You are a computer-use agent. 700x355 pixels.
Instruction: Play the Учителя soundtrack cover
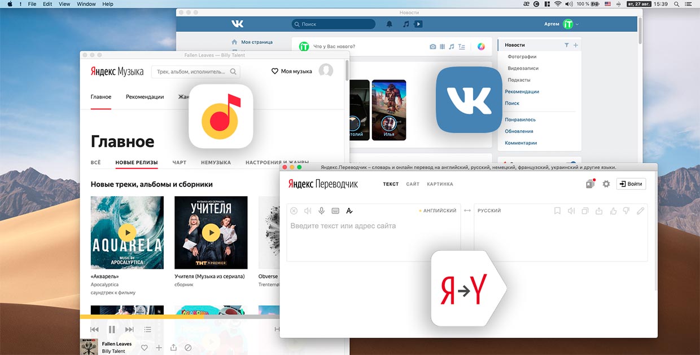tap(211, 232)
